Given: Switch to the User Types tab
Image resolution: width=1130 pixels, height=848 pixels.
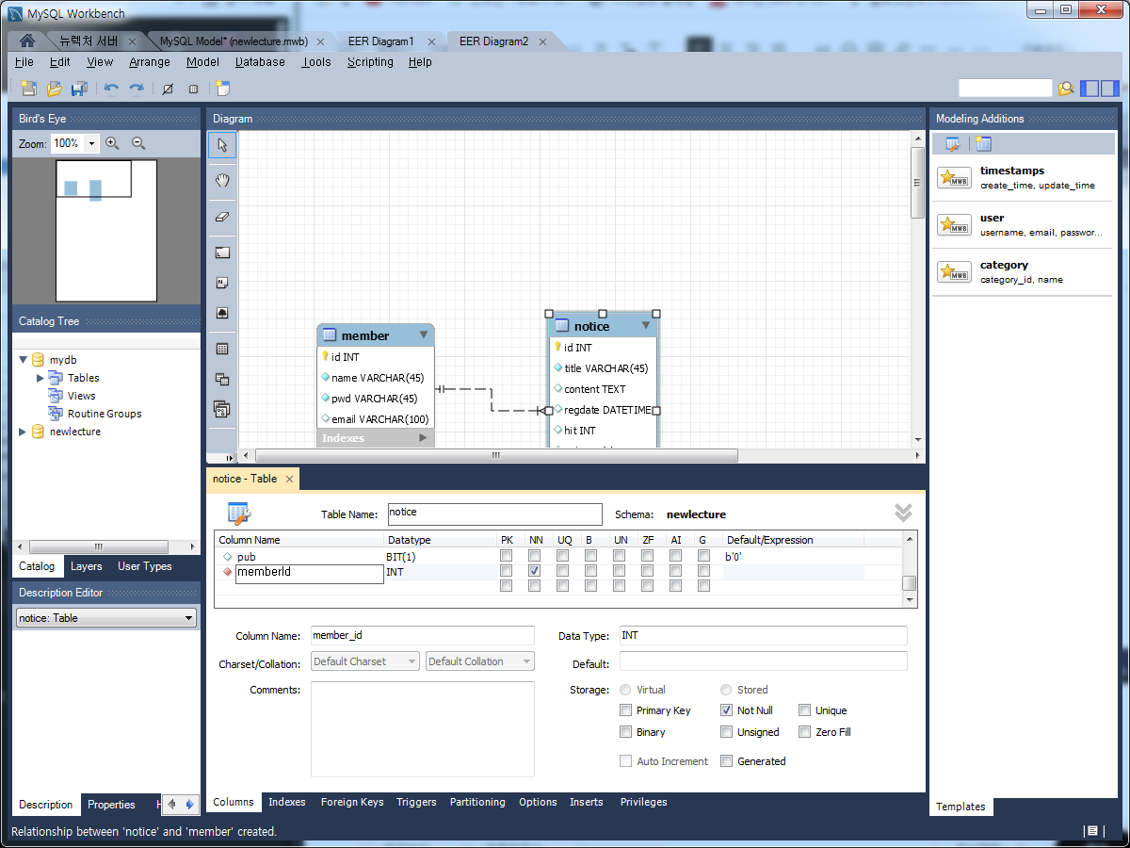Looking at the screenshot, I should pos(145,566).
